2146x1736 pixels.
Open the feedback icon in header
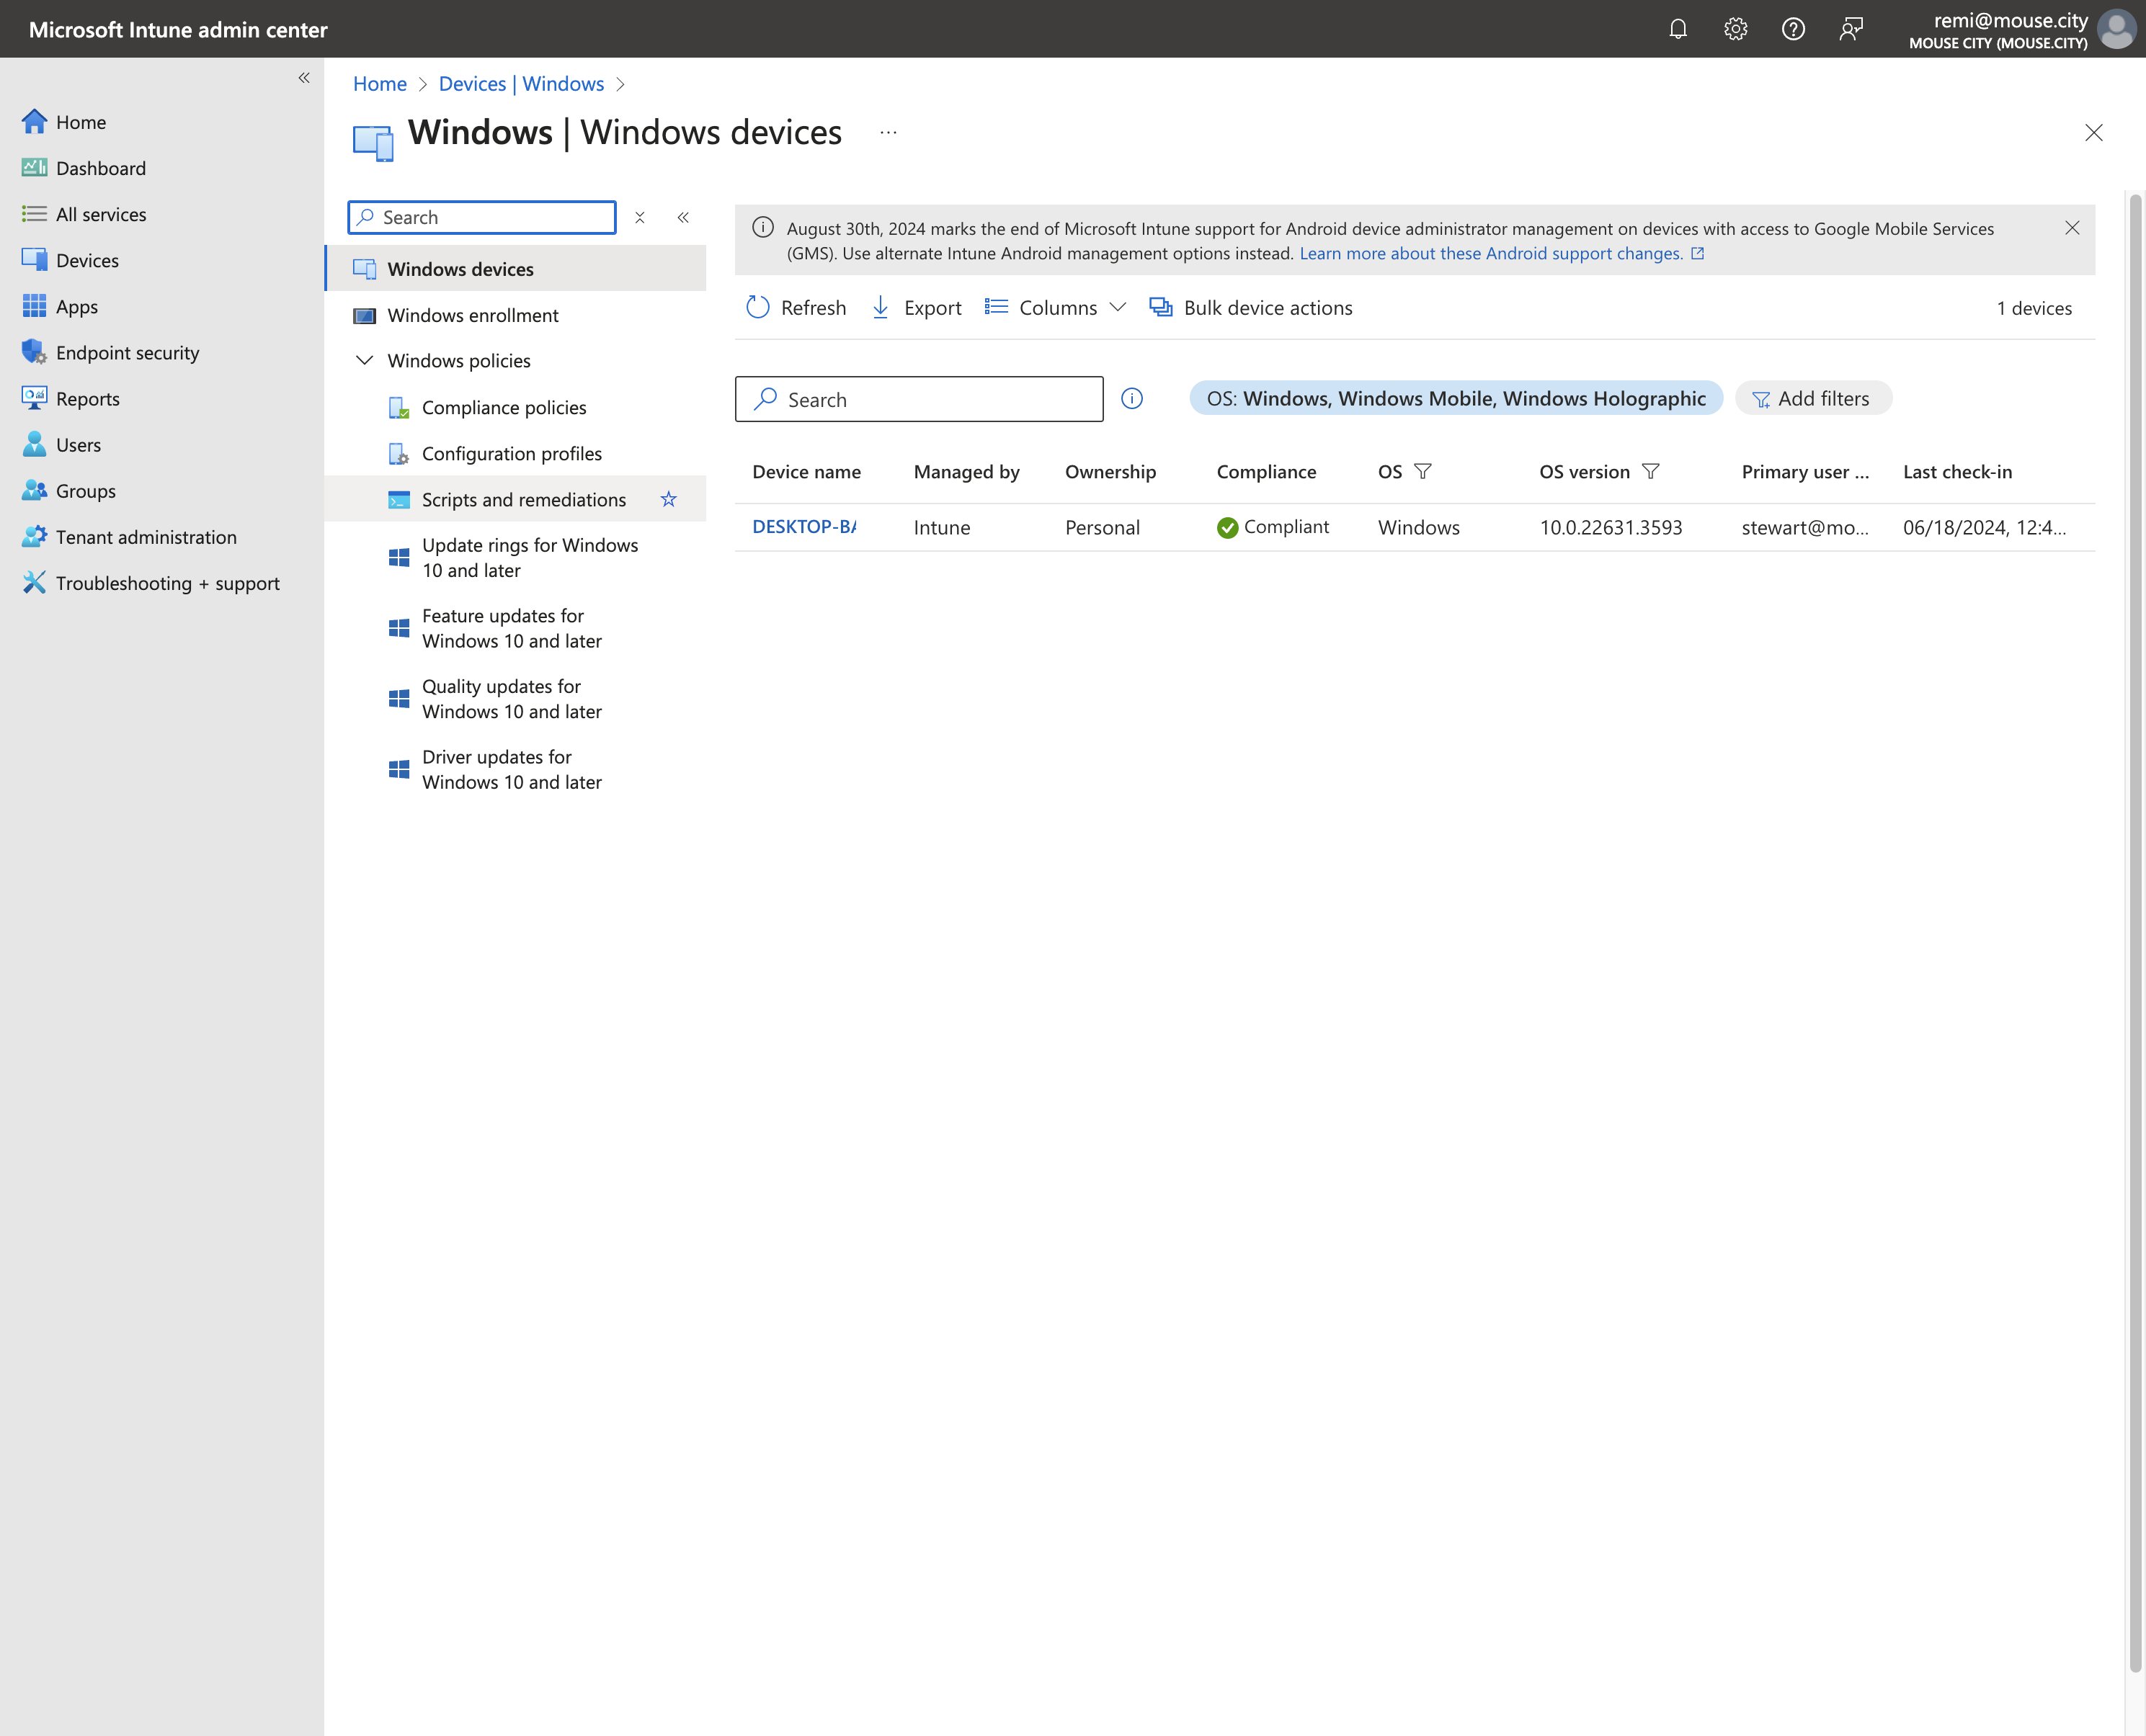point(1851,29)
